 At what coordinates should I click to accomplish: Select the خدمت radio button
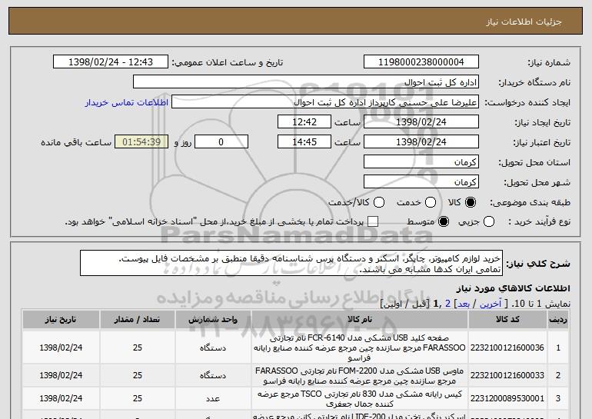coord(431,202)
